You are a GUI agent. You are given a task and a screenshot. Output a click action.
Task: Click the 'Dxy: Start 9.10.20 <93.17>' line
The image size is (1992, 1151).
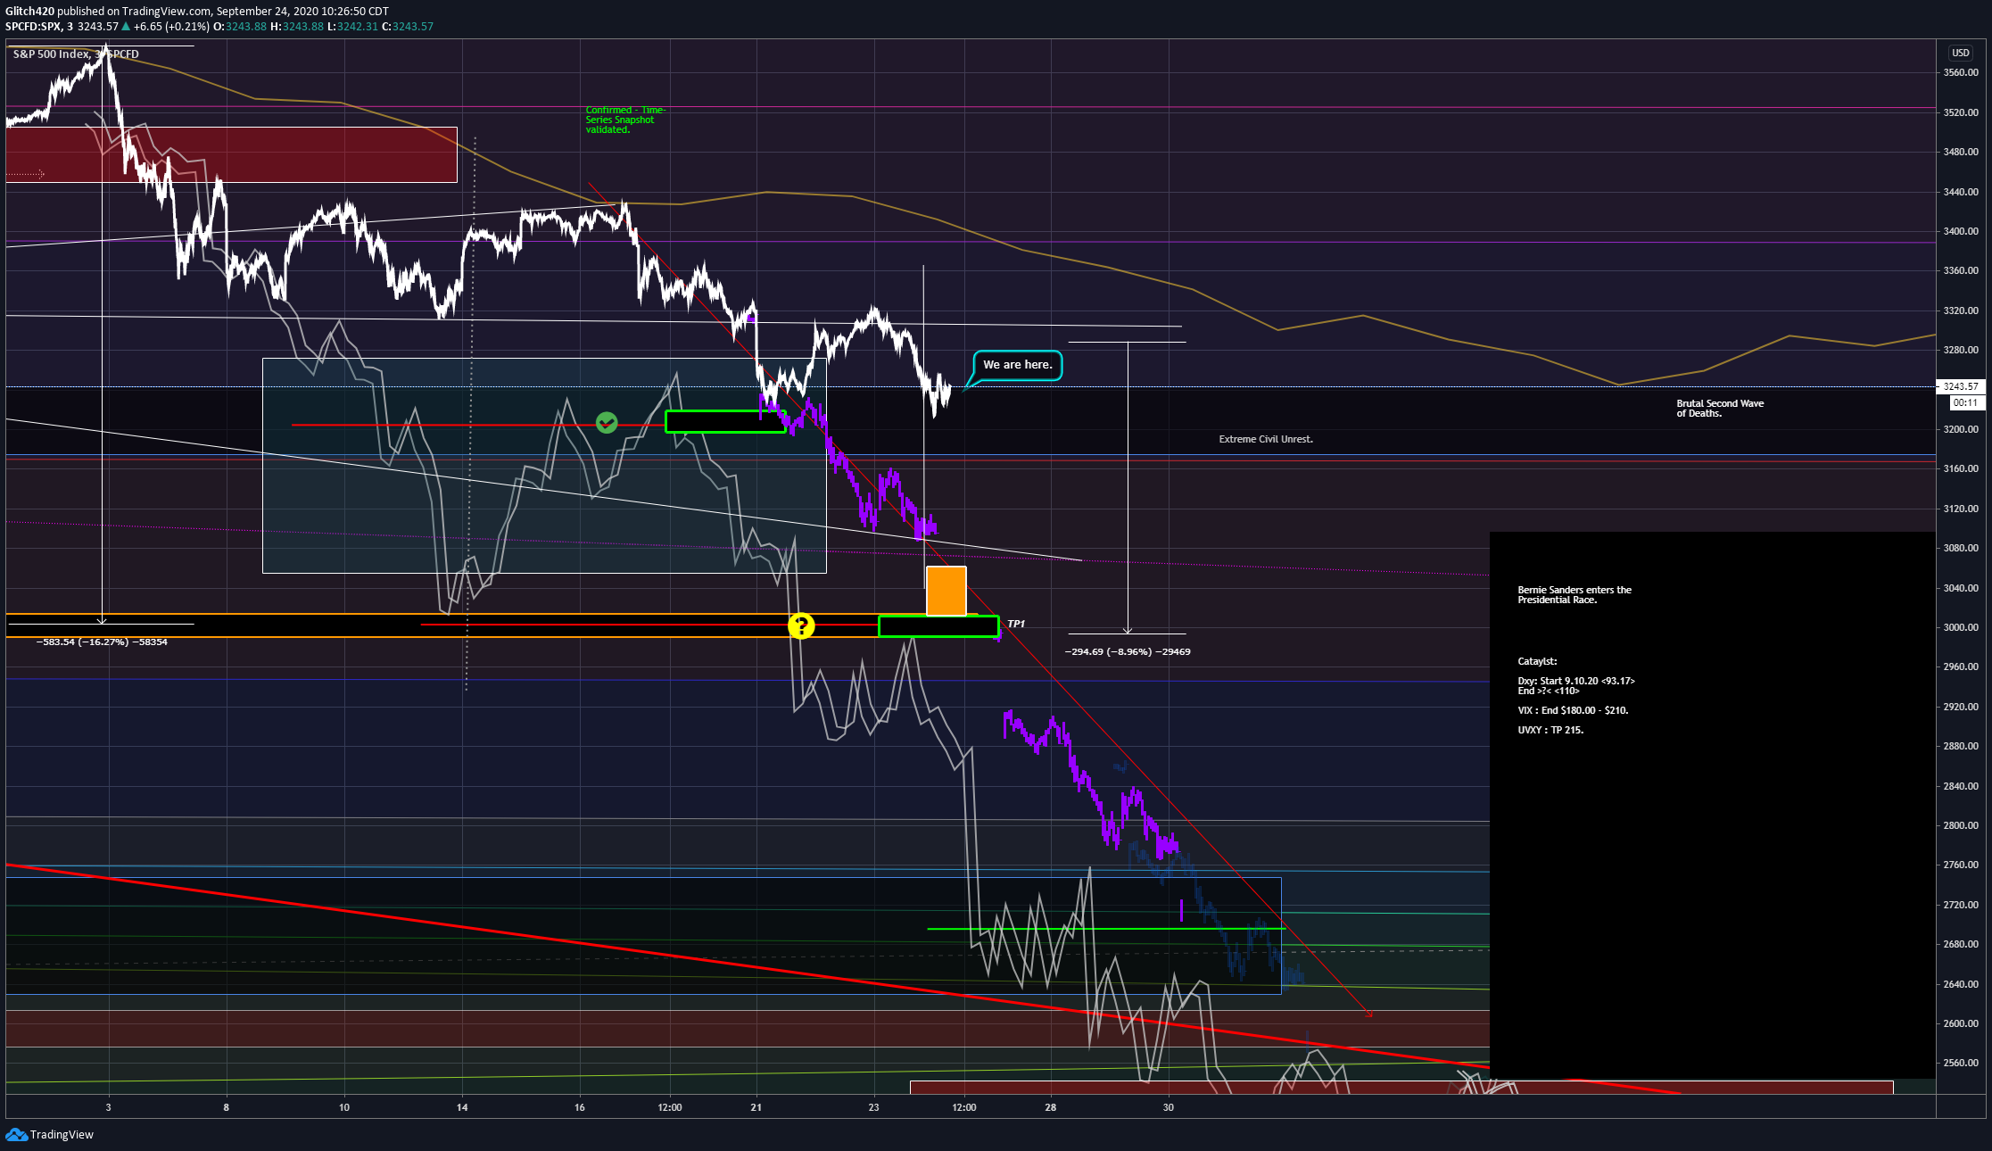pos(1576,681)
